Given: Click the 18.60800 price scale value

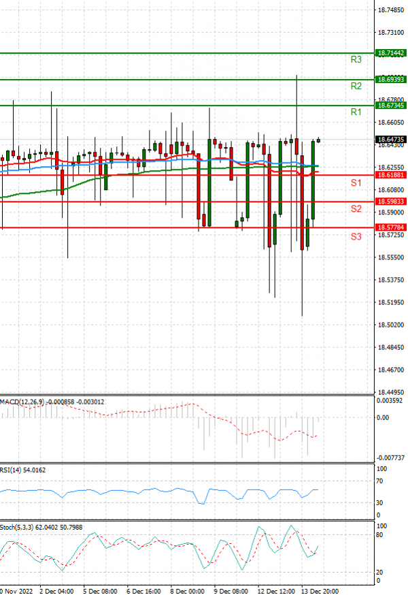Looking at the screenshot, I should (391, 190).
